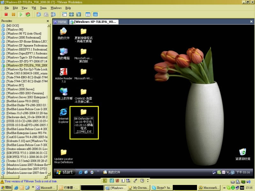255x191 pixels.
Task: Open the Windows menu
Action: [x=56, y=8]
